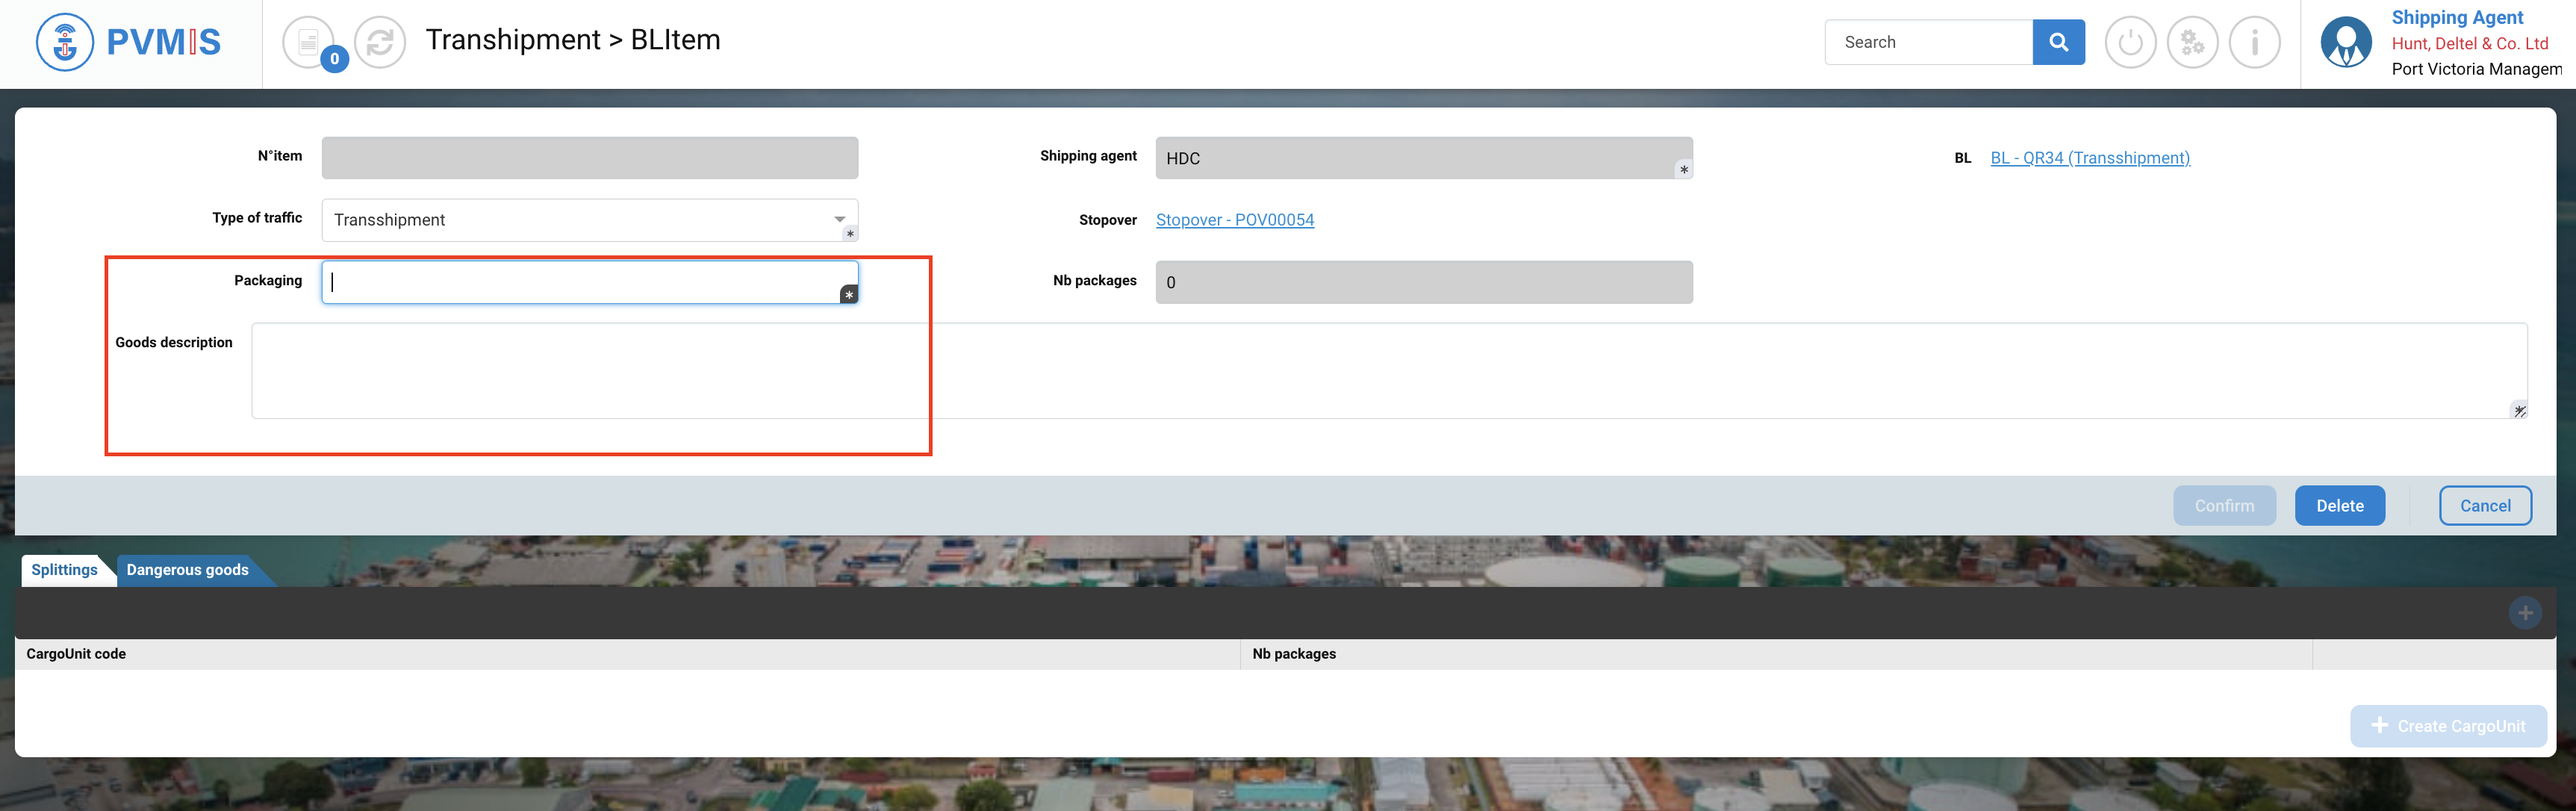This screenshot has height=811, width=2576.
Task: Select the Splittings tab
Action: pos(64,570)
